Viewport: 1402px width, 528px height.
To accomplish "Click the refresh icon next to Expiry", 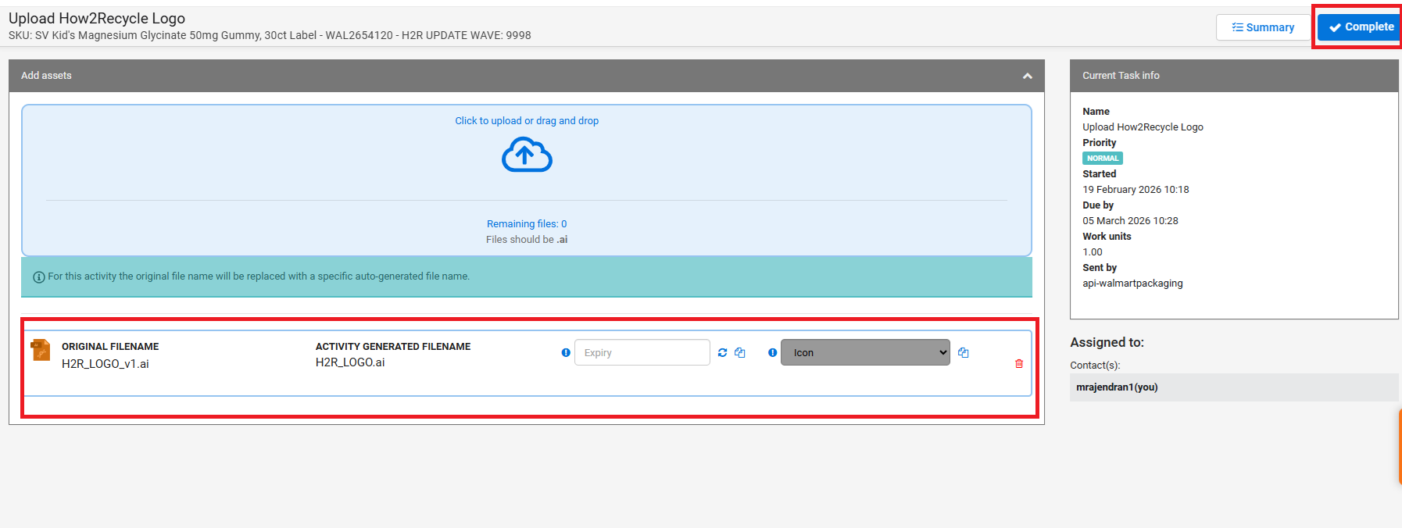I will (722, 353).
